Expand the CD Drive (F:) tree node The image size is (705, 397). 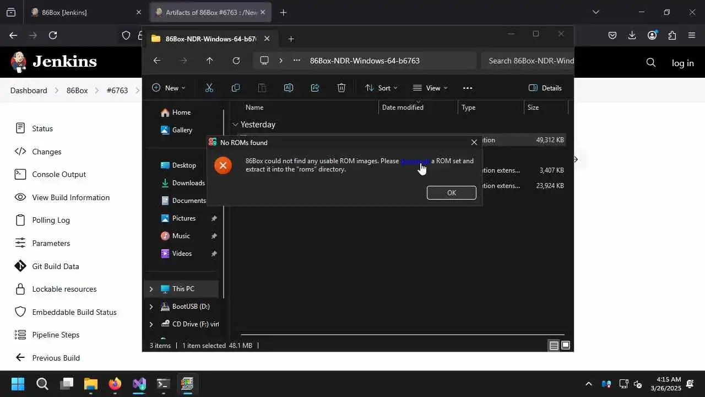151,324
